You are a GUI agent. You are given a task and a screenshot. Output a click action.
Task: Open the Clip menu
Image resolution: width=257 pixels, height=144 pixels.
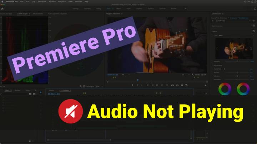[x=34, y=1]
